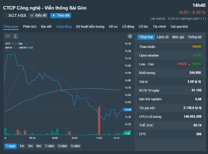This screenshot has width=208, height=154.
Task: Select the 3 năm time range
Action: tap(63, 146)
